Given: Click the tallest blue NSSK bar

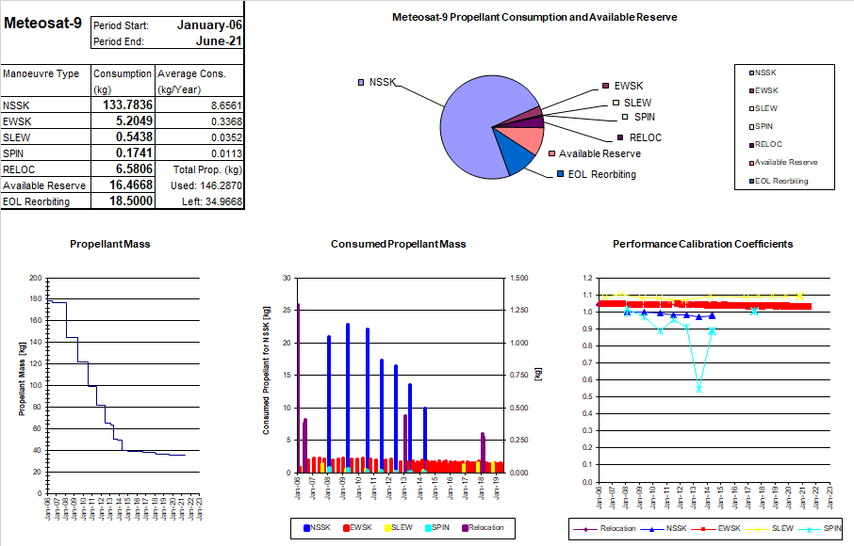Looking at the screenshot, I should click(348, 397).
